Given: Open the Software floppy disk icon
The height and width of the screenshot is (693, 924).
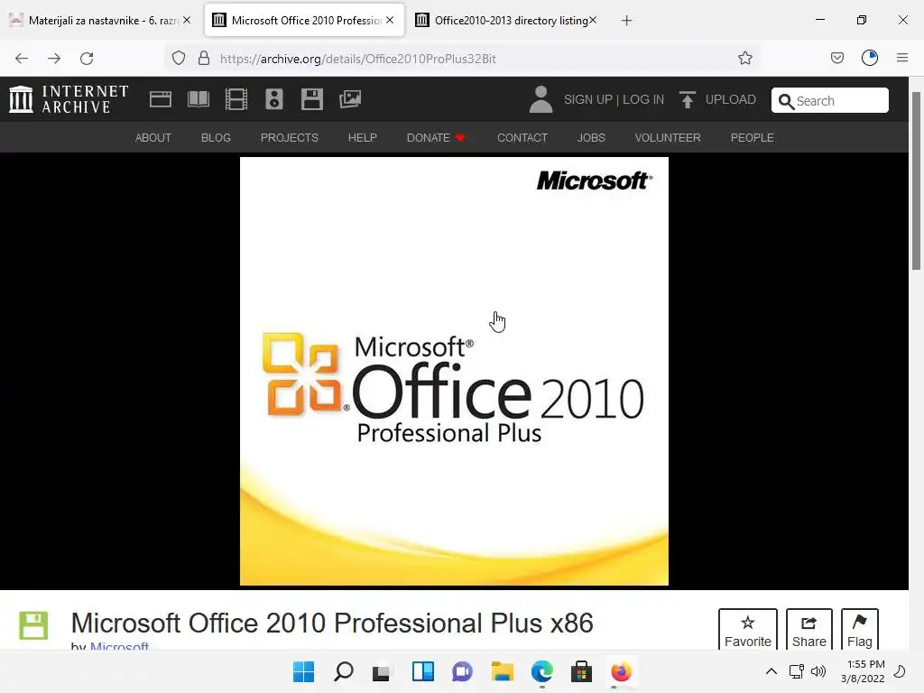Looking at the screenshot, I should click(x=311, y=99).
